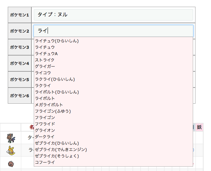Select plain ライボルト suggestion
The width and height of the screenshot is (211, 171).
click(113, 98)
